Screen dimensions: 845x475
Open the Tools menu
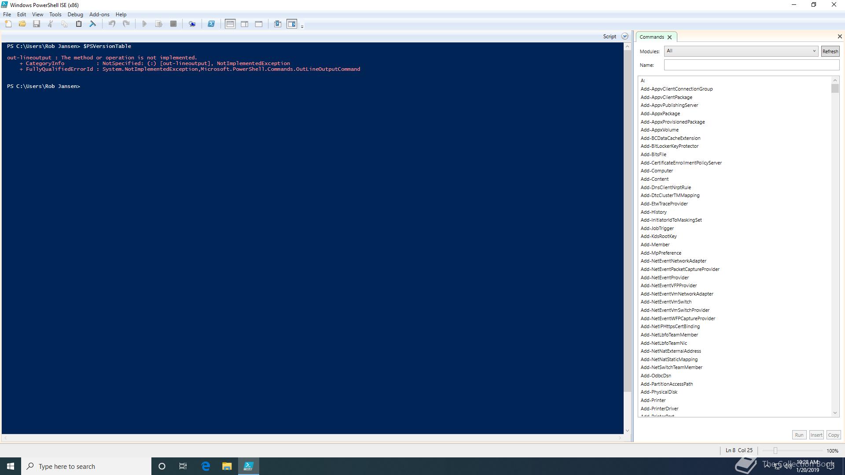(x=55, y=15)
